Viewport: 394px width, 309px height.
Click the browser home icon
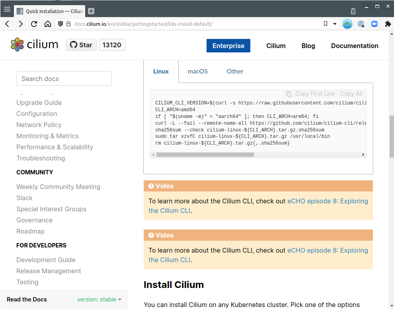pos(47,24)
